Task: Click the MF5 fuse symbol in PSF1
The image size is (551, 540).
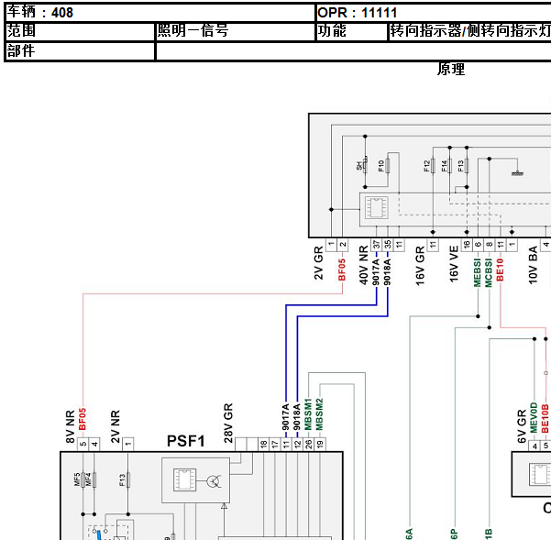Action: (x=83, y=479)
